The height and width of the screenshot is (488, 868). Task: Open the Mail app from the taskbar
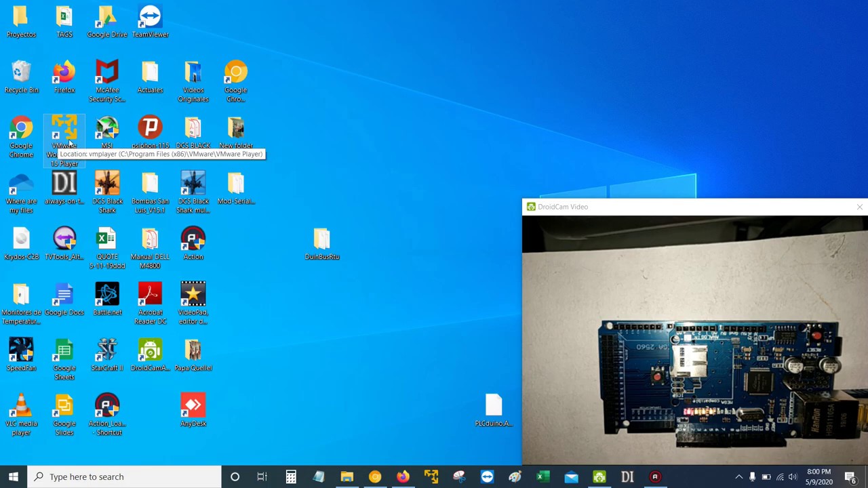(x=571, y=476)
